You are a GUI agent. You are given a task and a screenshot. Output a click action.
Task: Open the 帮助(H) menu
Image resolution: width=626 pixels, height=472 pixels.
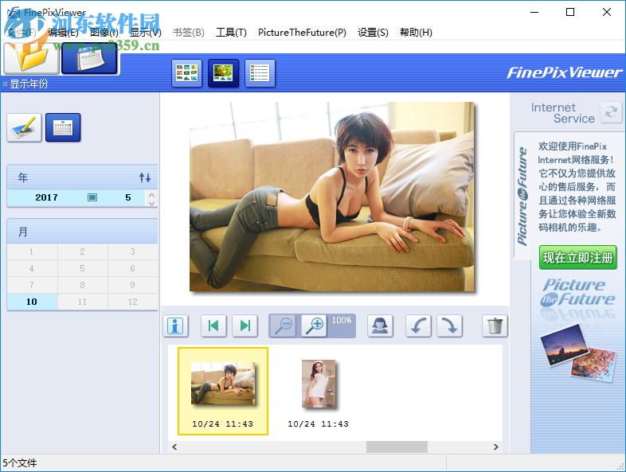click(416, 33)
